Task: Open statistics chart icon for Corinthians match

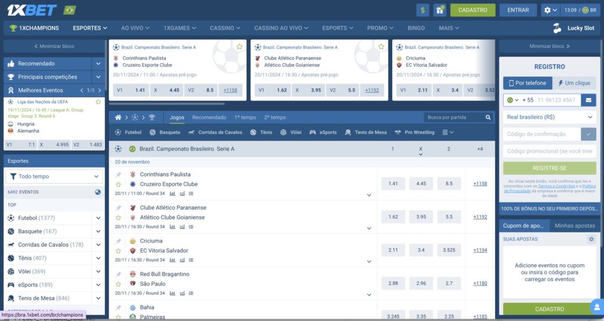Action: click(173, 194)
